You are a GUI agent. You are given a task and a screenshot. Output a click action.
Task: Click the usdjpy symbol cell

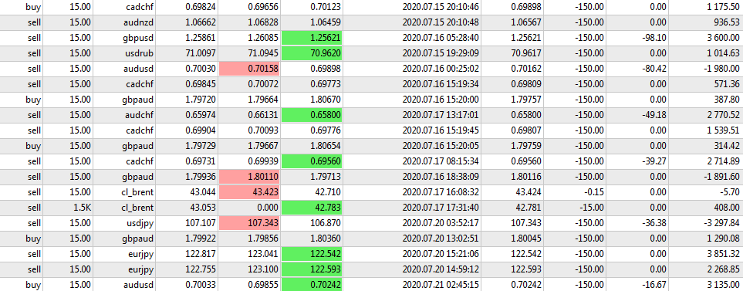pyautogui.click(x=140, y=223)
